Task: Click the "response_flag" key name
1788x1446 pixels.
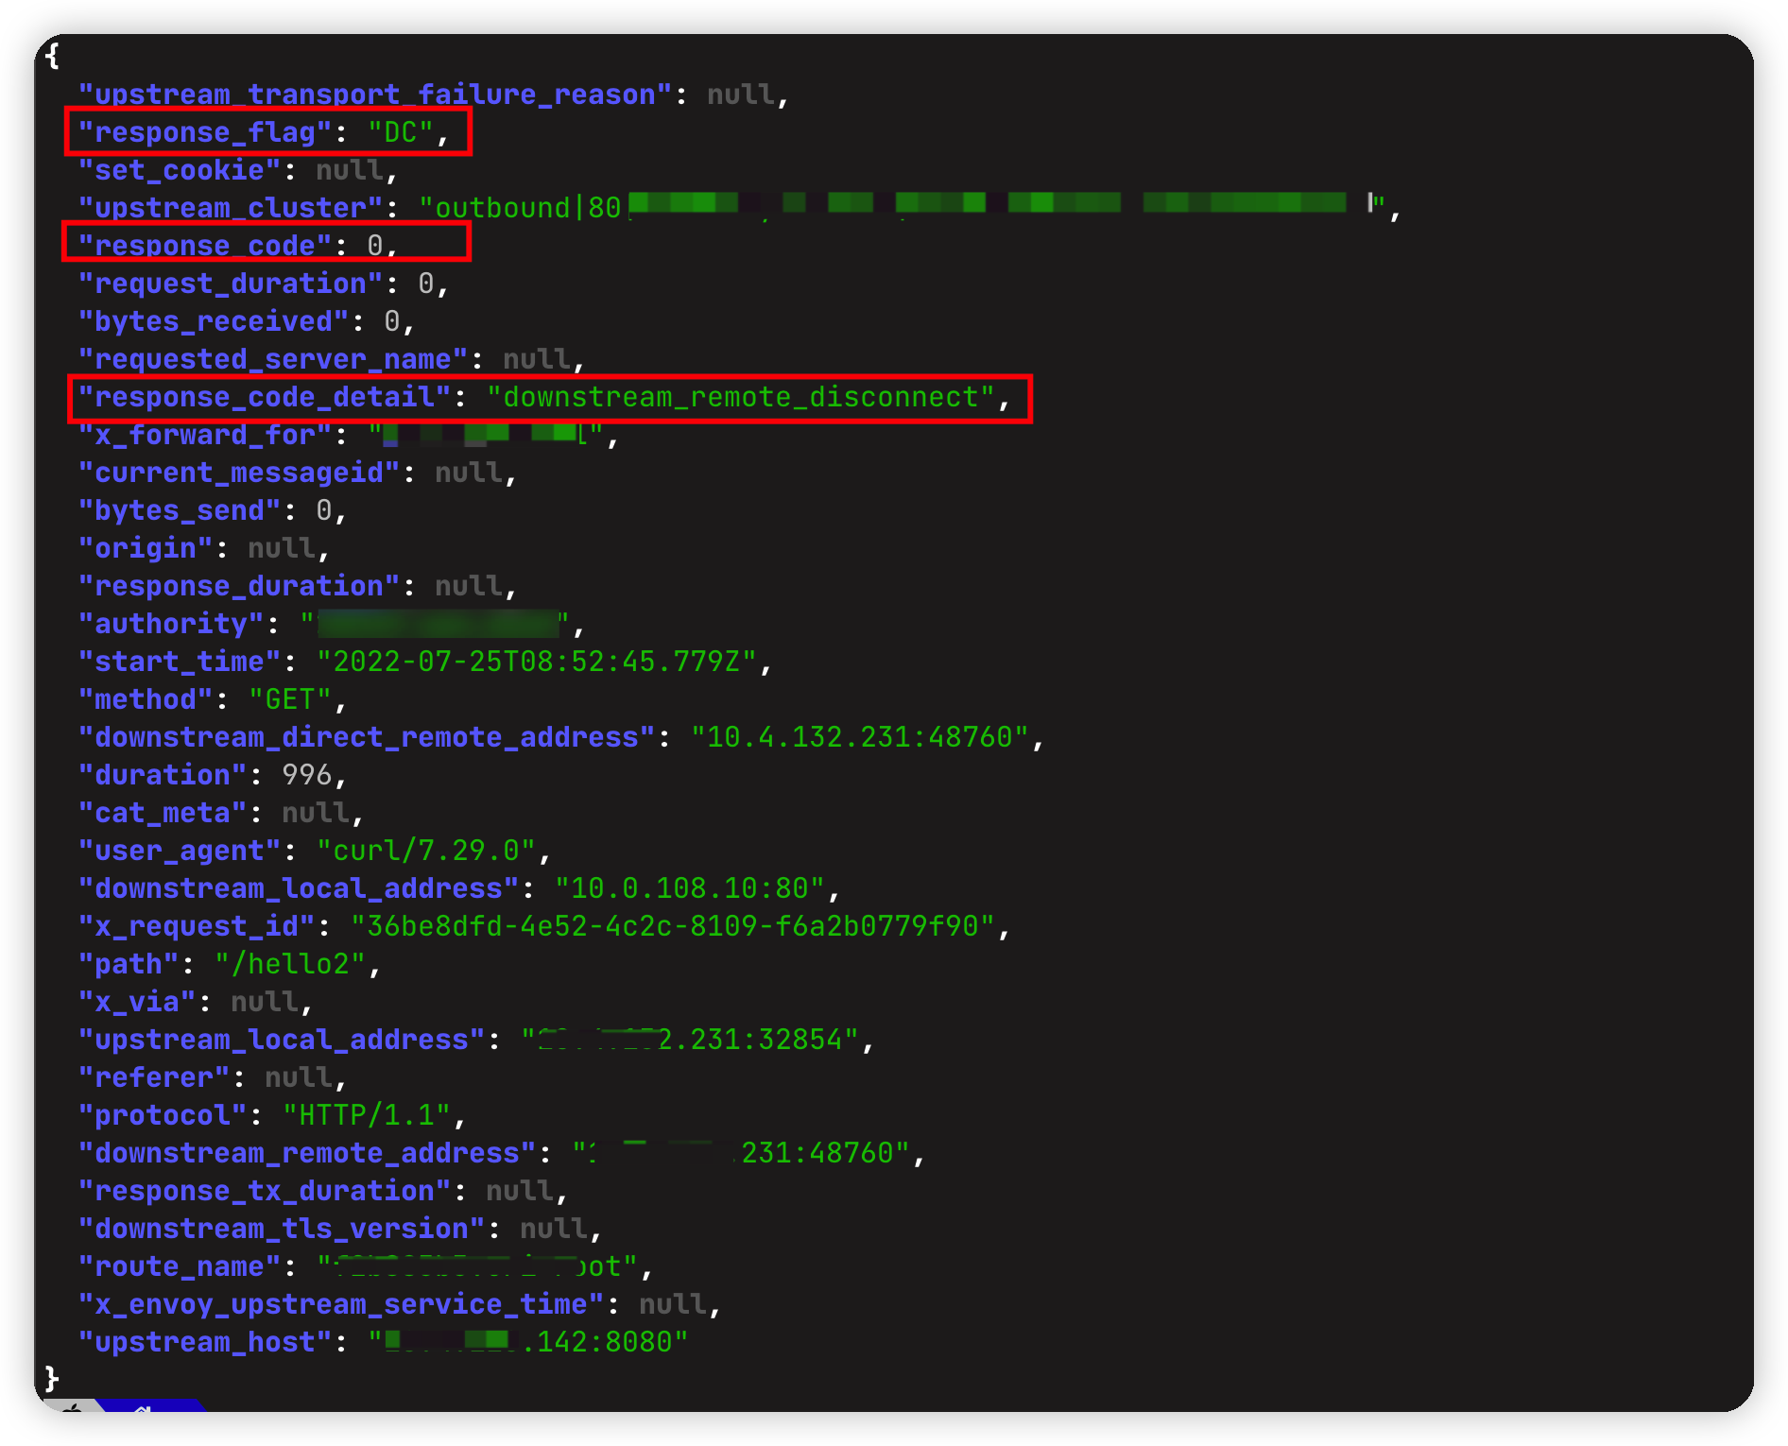Action: click(x=205, y=132)
